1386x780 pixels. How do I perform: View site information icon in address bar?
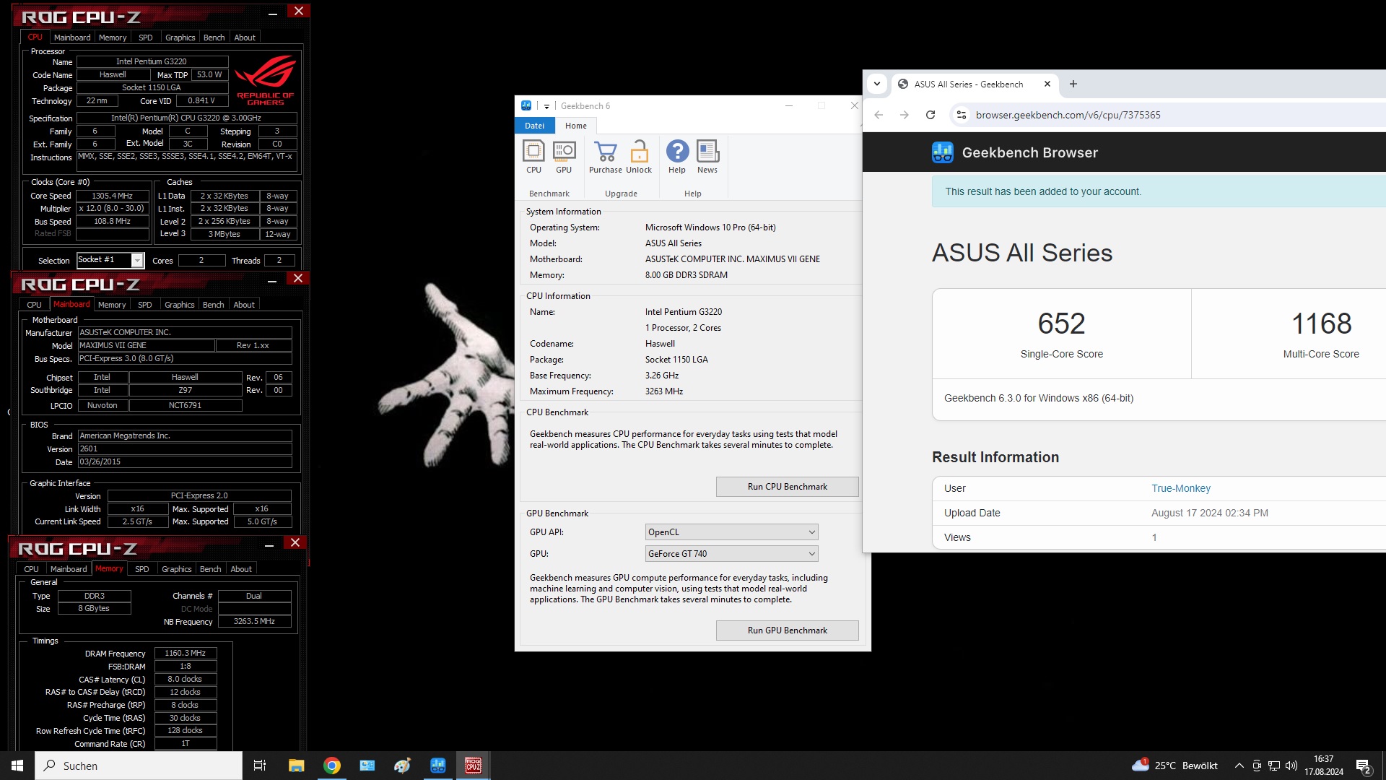pos(962,115)
